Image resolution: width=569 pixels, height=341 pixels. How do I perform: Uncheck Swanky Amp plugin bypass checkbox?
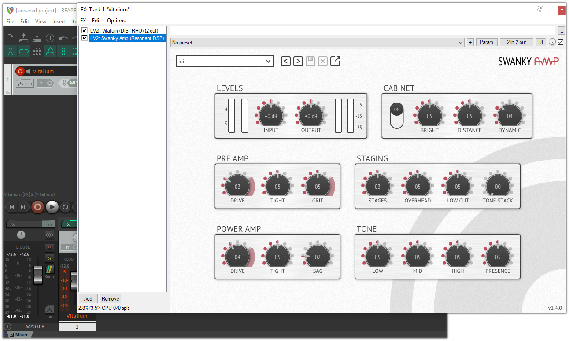coord(85,38)
